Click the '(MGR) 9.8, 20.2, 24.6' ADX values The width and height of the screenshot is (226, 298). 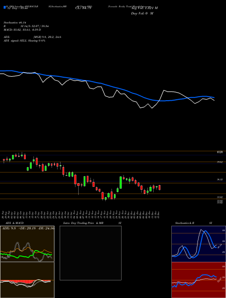click(x=47, y=37)
